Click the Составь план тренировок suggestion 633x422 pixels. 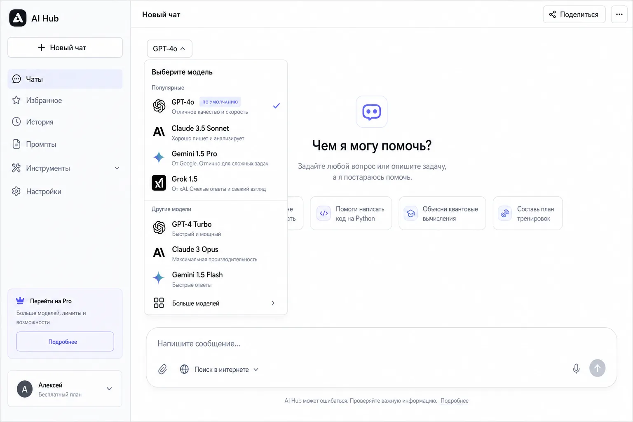(528, 213)
